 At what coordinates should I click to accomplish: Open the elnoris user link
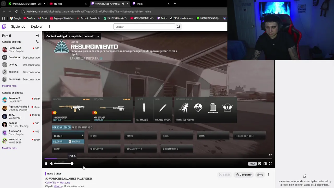pyautogui.click(x=58, y=186)
